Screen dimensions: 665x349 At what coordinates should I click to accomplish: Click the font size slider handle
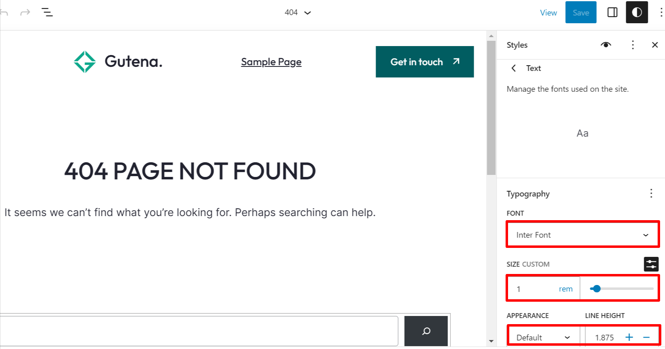point(597,289)
